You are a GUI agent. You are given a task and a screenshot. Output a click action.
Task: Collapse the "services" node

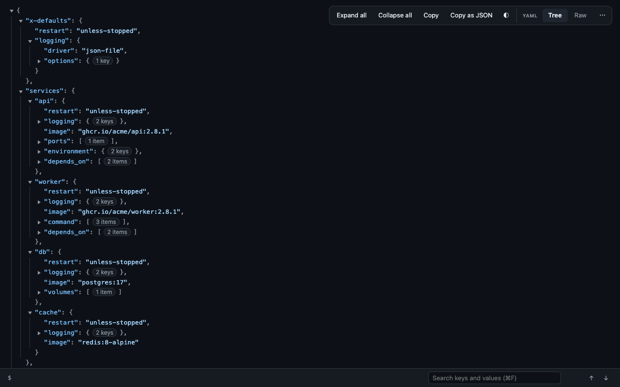(x=21, y=91)
